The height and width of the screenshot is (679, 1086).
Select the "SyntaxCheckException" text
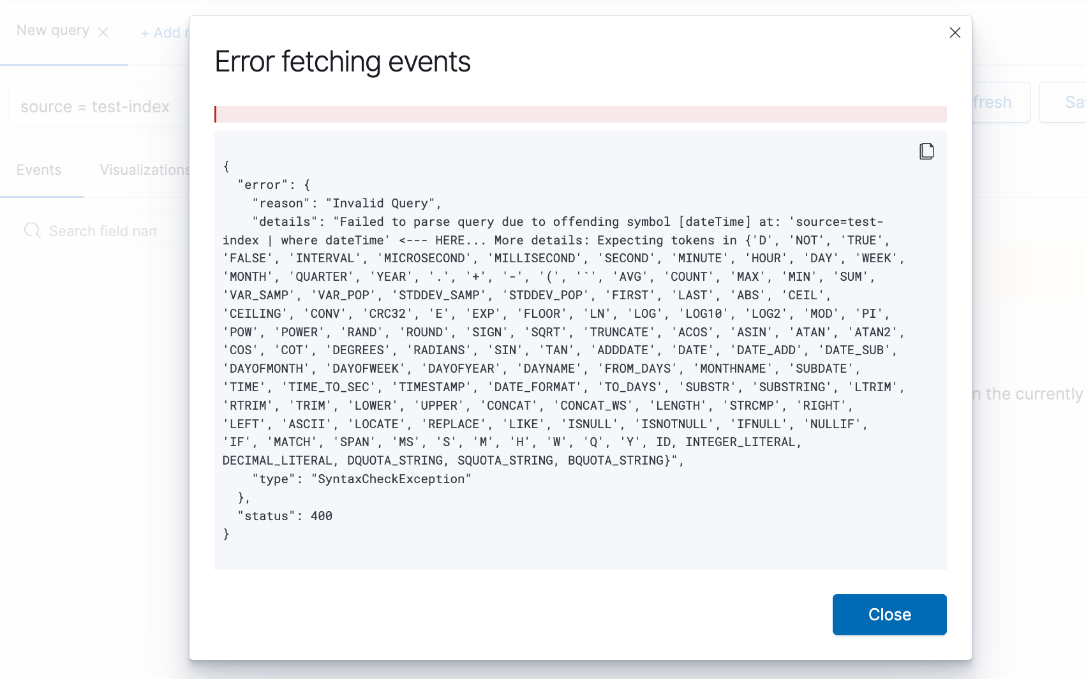pos(391,479)
